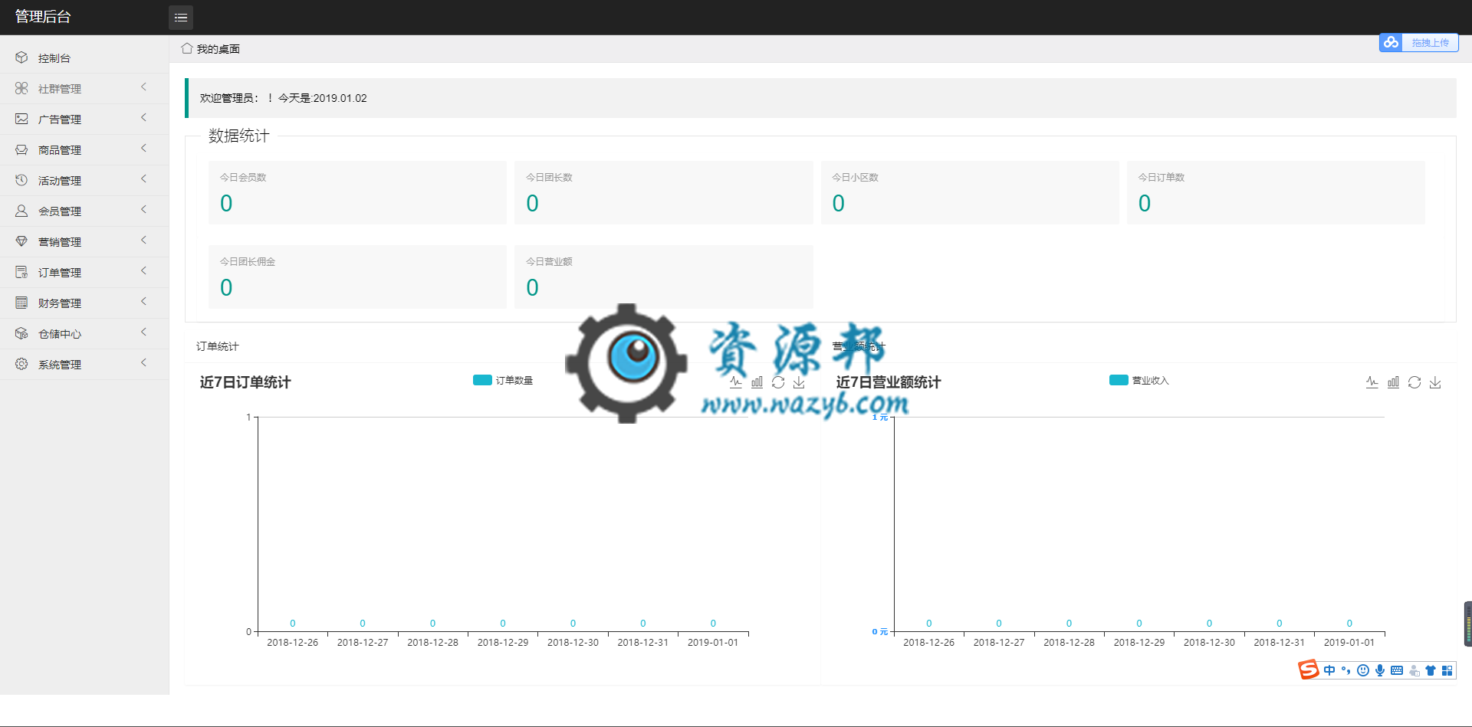Expand the 活动管理 chevron arrow
Viewport: 1472px width, 727px height.
tap(143, 179)
